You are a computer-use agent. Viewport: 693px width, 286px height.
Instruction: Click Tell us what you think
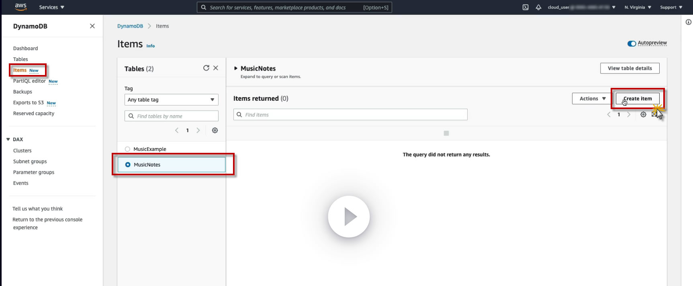coord(37,209)
